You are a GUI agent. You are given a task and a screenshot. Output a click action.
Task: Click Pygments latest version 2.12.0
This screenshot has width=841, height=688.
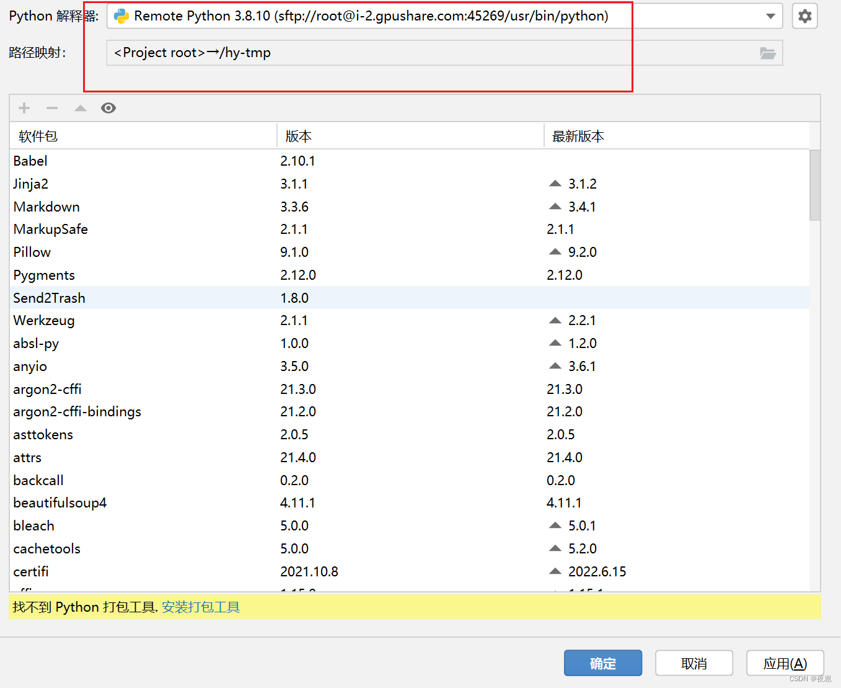click(x=565, y=275)
